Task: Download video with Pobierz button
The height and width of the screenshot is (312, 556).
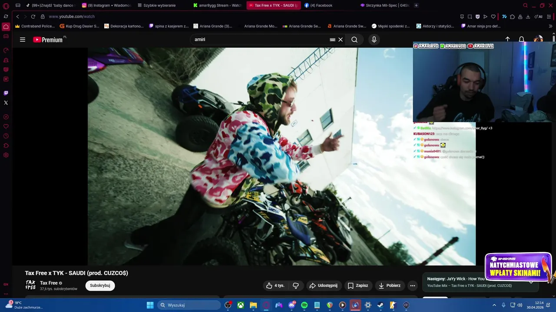Action: coord(390,286)
